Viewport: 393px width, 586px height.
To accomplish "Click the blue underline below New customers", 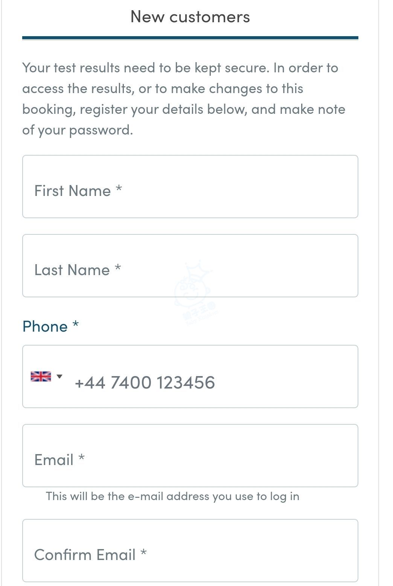I will coord(190,38).
